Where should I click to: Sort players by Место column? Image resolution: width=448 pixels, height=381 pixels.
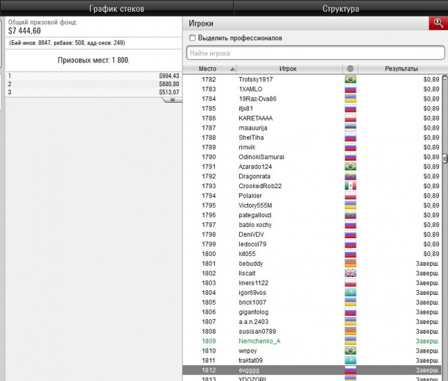coord(210,68)
